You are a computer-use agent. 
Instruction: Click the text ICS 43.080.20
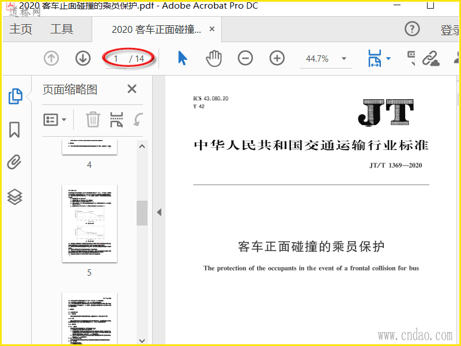coord(210,99)
